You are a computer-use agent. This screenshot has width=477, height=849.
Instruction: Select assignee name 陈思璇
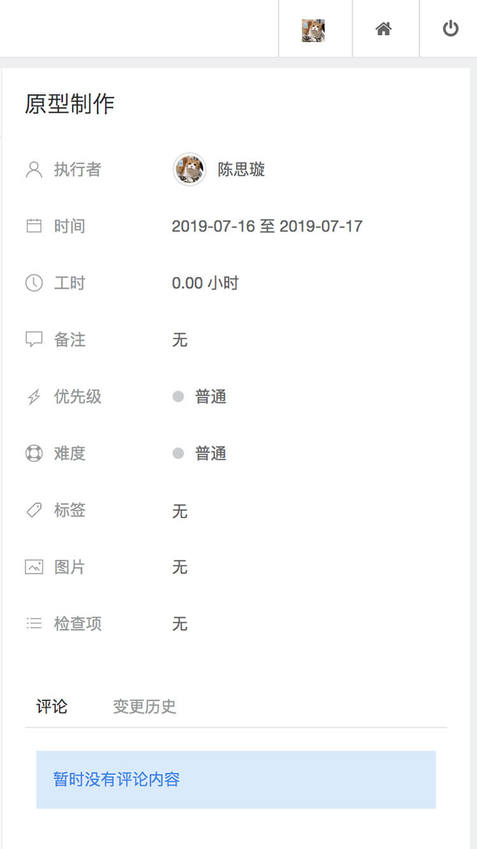point(241,169)
